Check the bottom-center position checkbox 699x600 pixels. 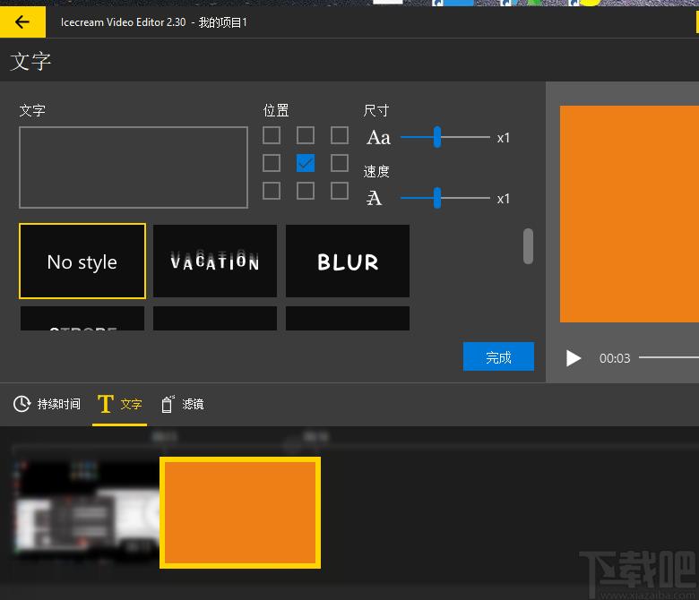[x=306, y=191]
